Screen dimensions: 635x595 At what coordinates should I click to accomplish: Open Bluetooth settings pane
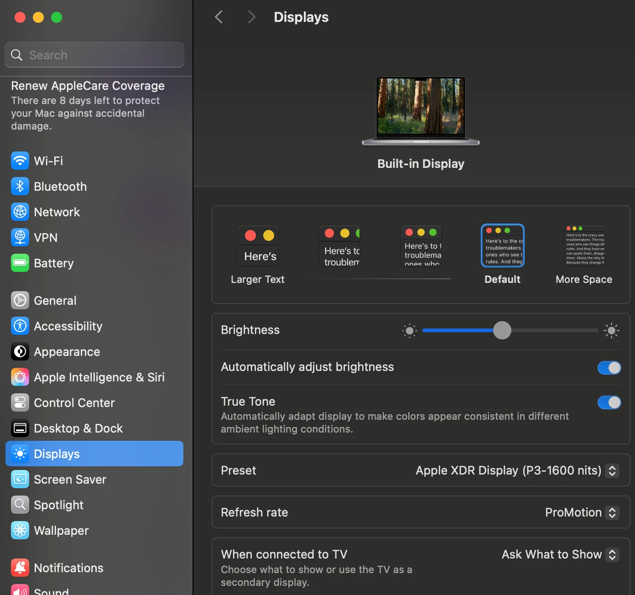coord(94,186)
